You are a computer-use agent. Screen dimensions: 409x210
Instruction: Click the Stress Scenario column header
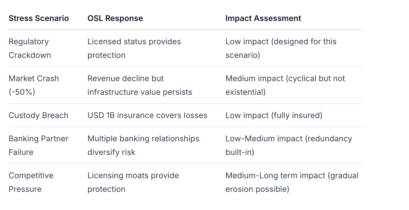pyautogui.click(x=39, y=18)
